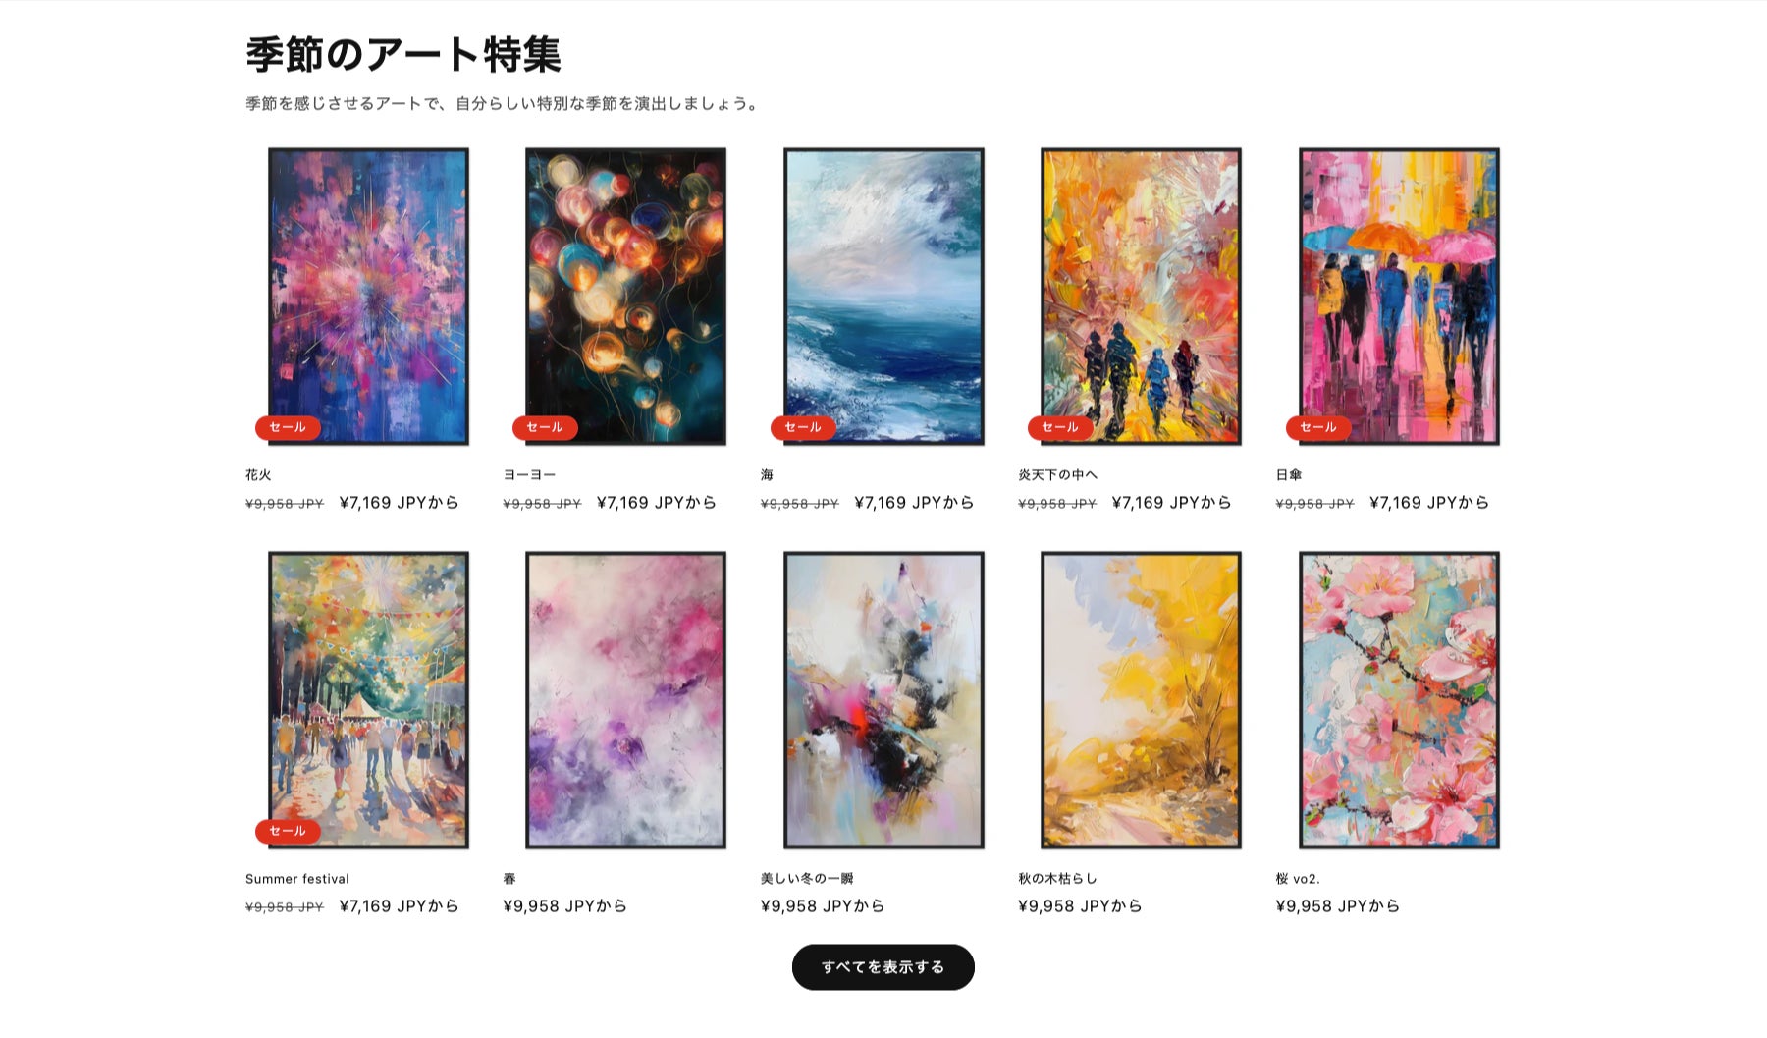Click the Summer festival title link
Screen dimensions: 1767x1038
coord(297,879)
